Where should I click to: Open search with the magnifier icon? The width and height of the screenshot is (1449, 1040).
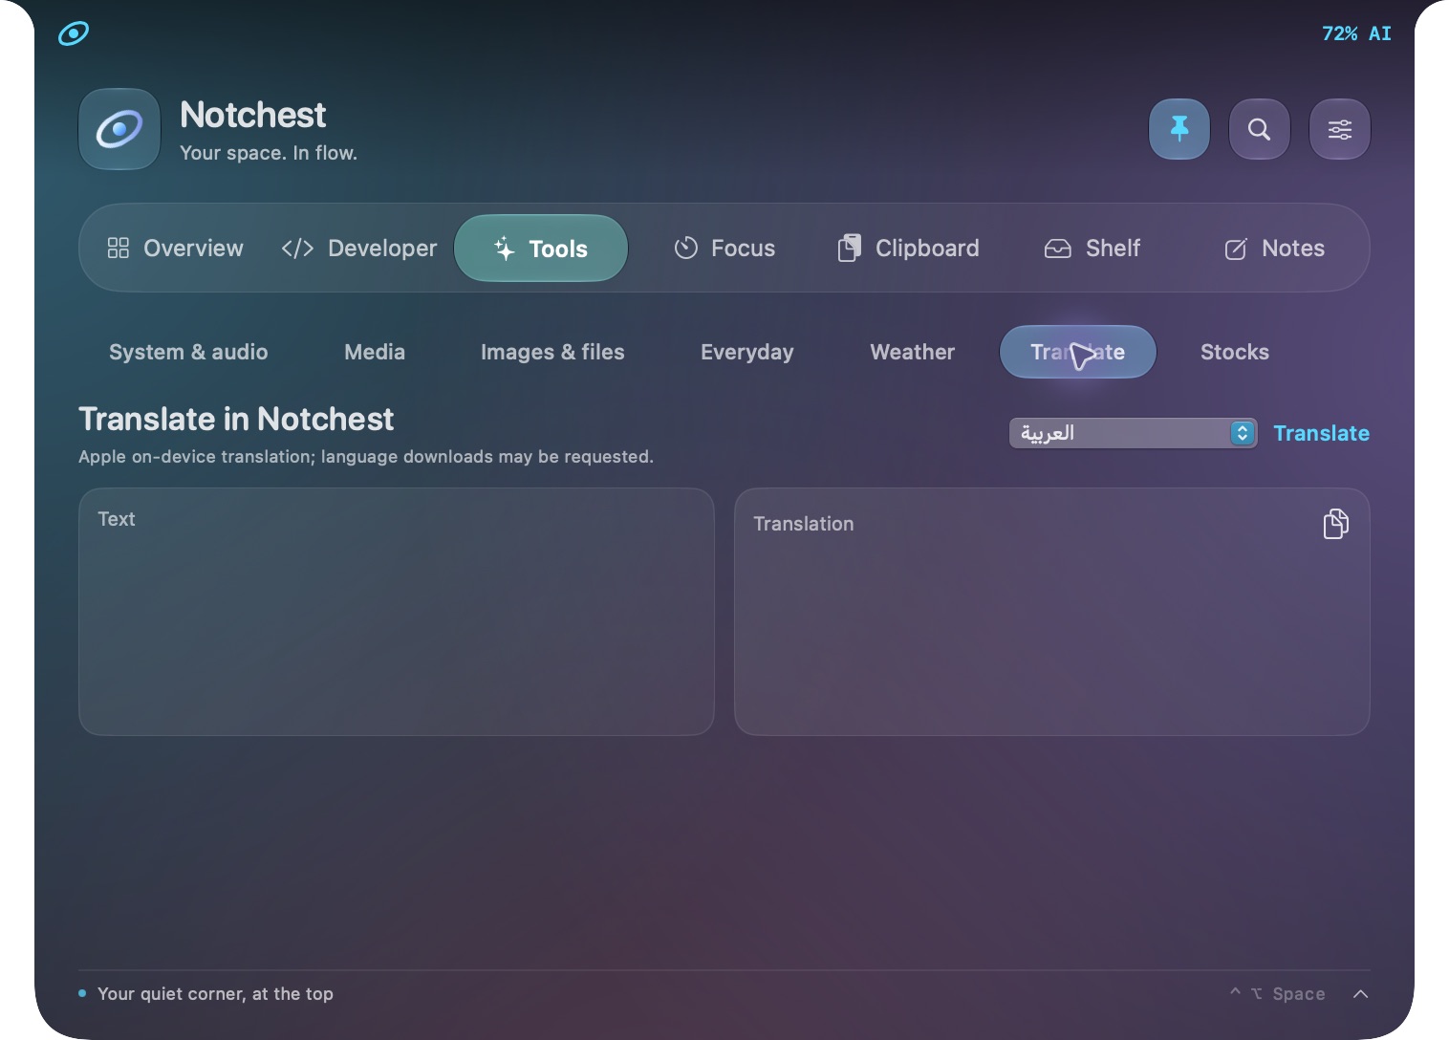(x=1260, y=129)
